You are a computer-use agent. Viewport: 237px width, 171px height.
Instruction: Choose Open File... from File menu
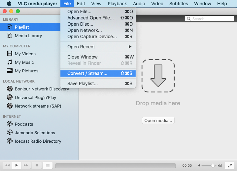(x=98, y=12)
